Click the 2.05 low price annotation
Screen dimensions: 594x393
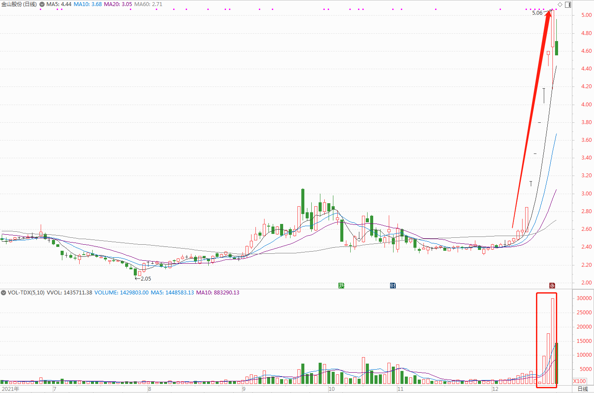(x=146, y=279)
